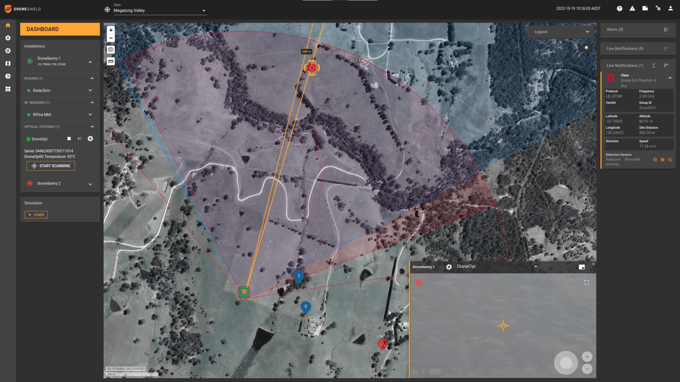Screen dimensions: 680x382
Task: Open the map page from sidebar
Action: tap(8, 63)
